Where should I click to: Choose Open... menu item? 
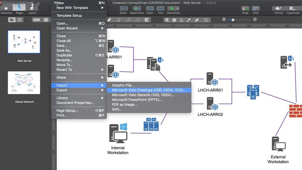pyautogui.click(x=79, y=23)
